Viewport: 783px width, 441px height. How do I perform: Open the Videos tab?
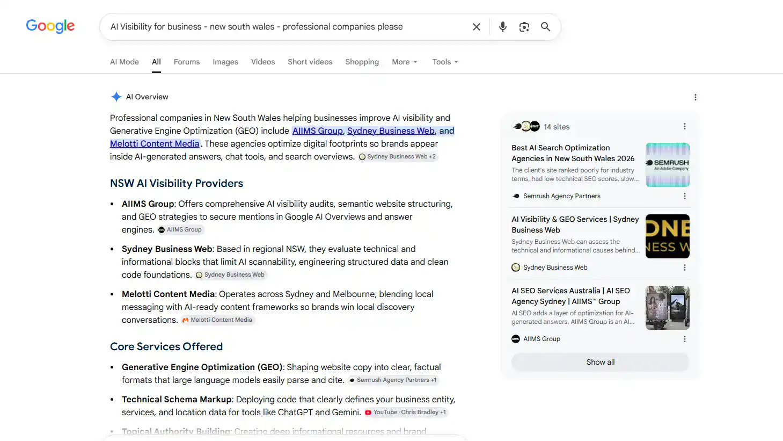(x=263, y=62)
